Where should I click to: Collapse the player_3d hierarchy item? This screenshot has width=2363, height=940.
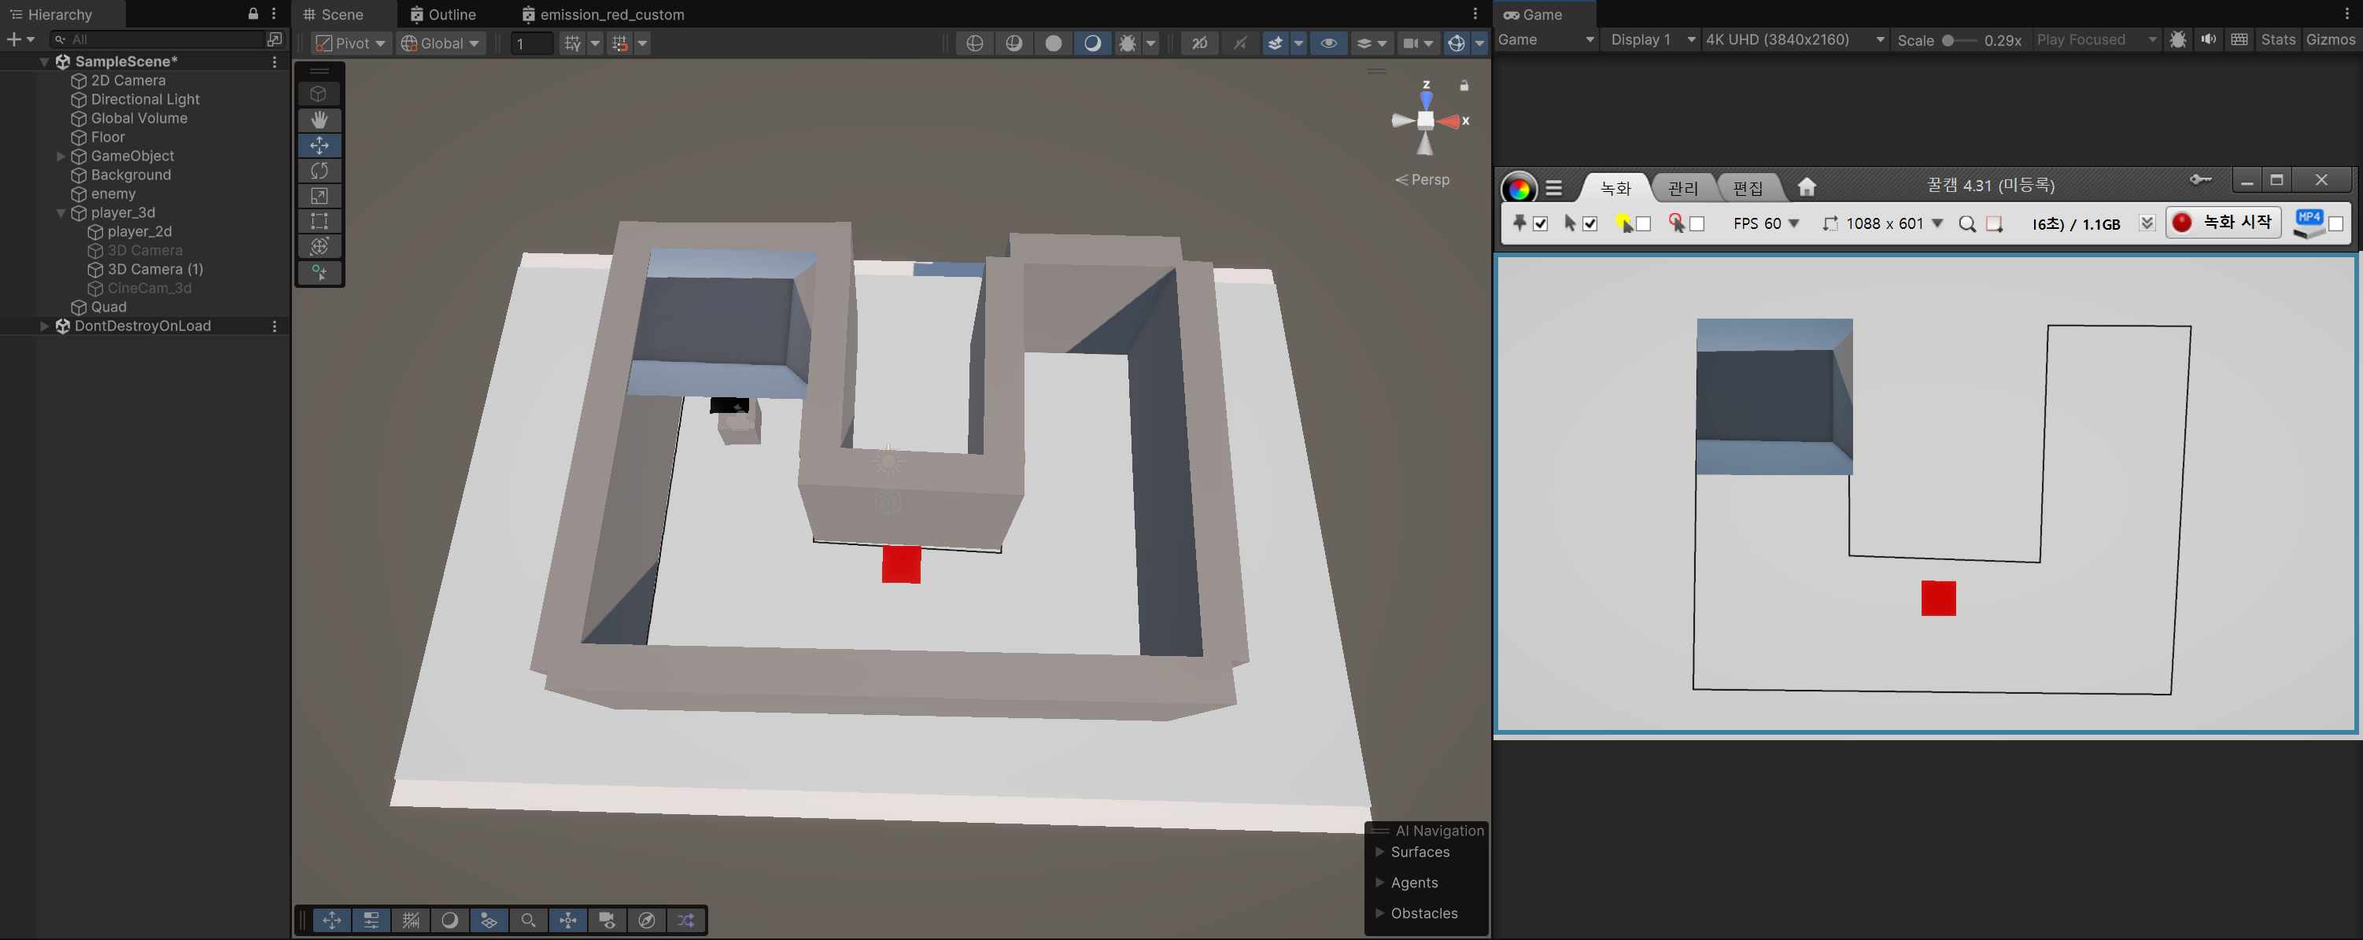tap(61, 212)
